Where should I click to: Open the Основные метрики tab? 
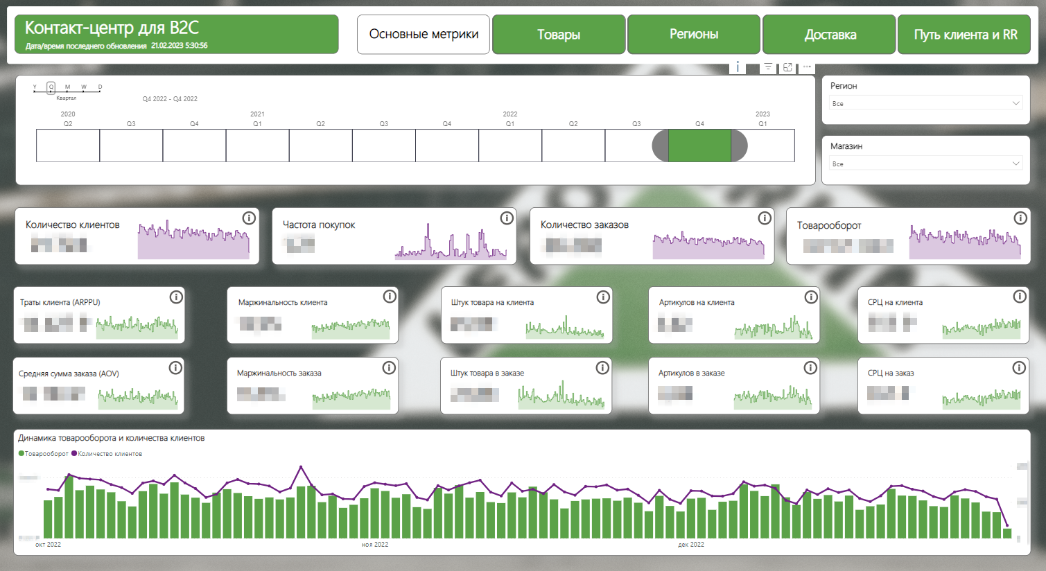pyautogui.click(x=424, y=34)
